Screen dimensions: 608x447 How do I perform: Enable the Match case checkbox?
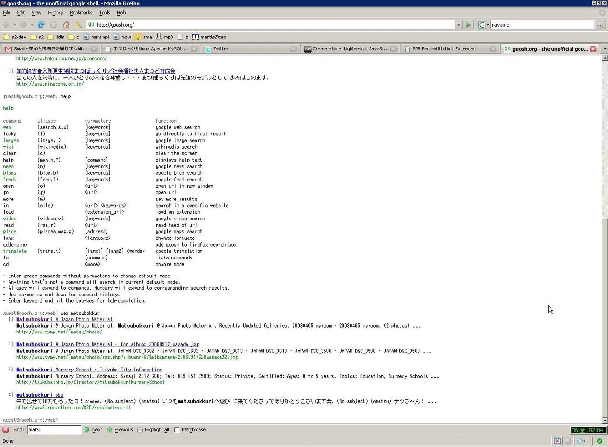coord(177,429)
